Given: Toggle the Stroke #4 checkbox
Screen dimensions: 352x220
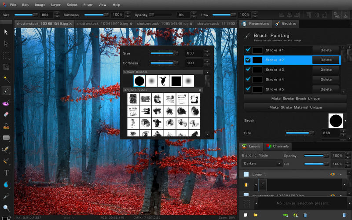Looking at the screenshot, I should tap(248, 80).
